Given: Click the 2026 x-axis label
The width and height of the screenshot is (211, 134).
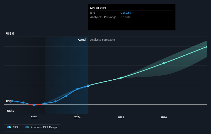Looking at the screenshot, I should point(164,117).
